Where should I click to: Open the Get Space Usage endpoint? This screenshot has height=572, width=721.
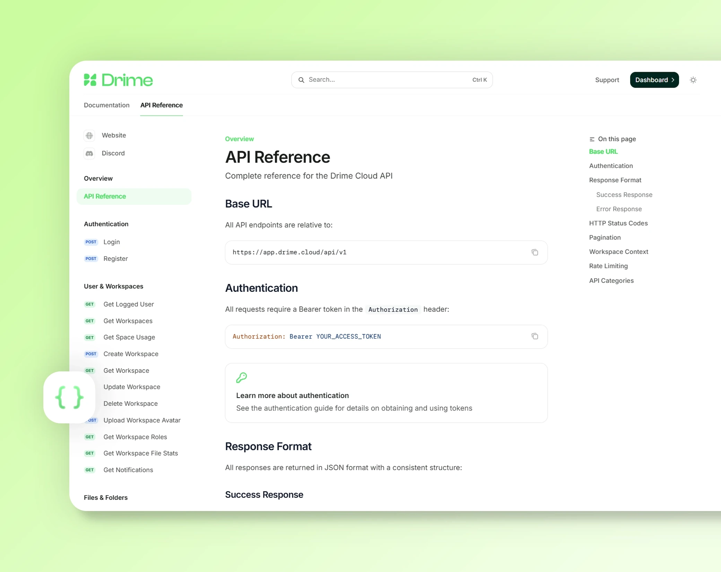pos(129,337)
